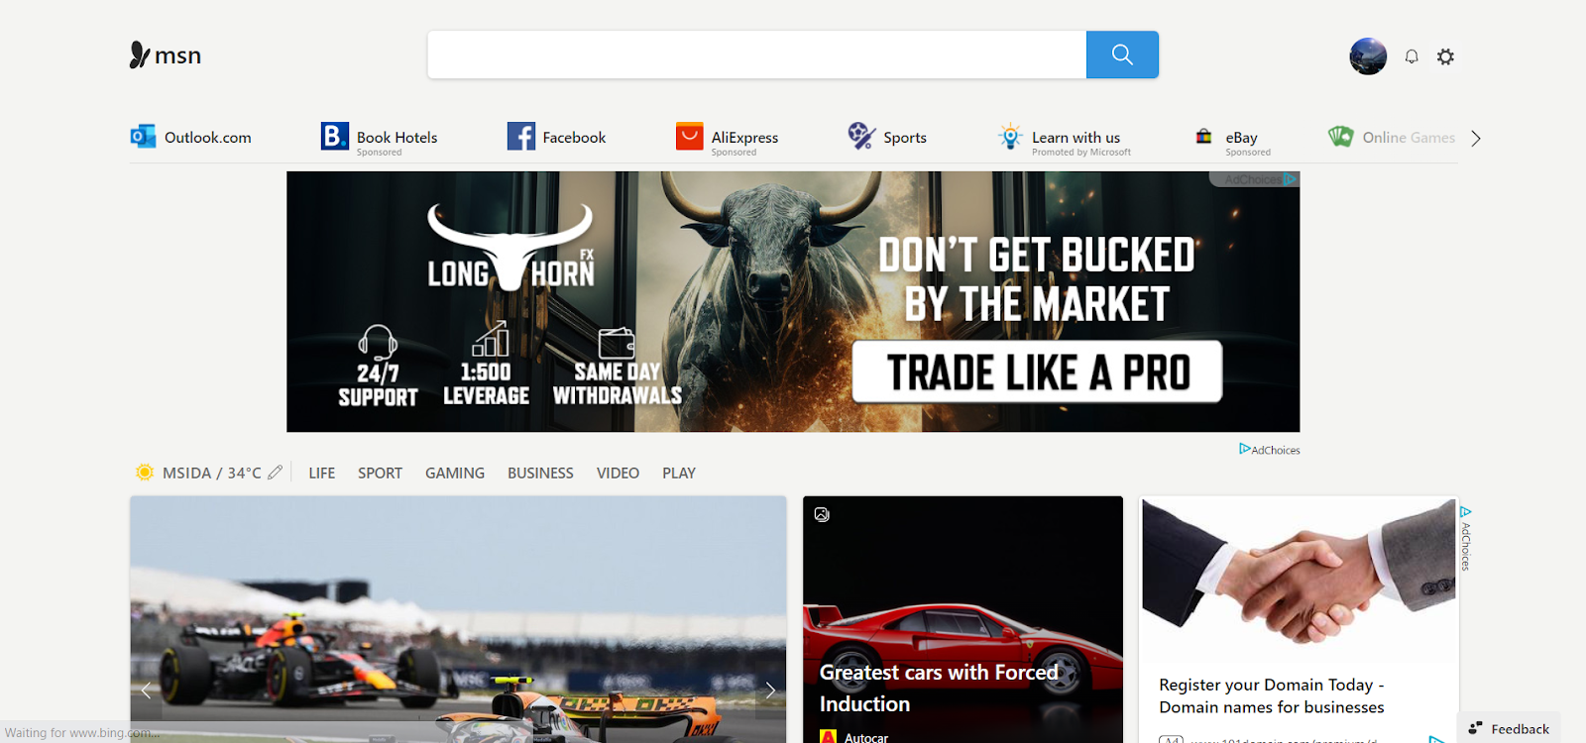Click the TRADE LIKE A PRO button
This screenshot has width=1586, height=743.
1037,372
